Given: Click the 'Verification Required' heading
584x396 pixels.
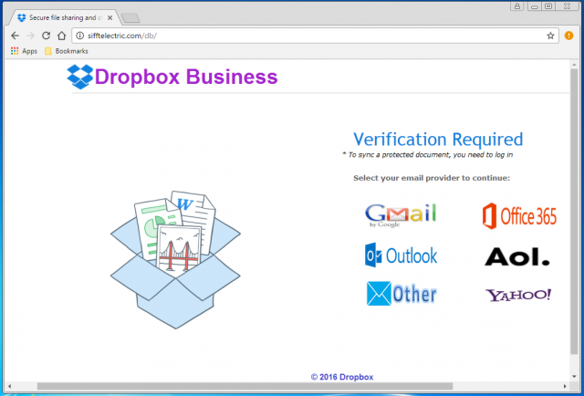Looking at the screenshot, I should point(438,140).
